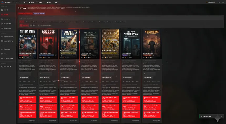The image size is (226, 124).
Task: Open the Подписчики sidebar section
Action: coord(8,37)
